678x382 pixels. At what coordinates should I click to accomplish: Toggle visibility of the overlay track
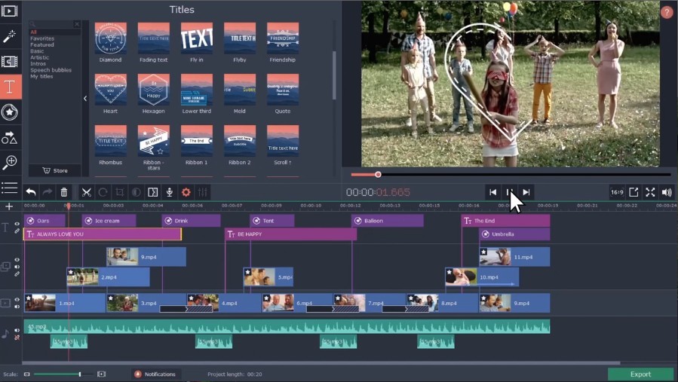coord(17,260)
